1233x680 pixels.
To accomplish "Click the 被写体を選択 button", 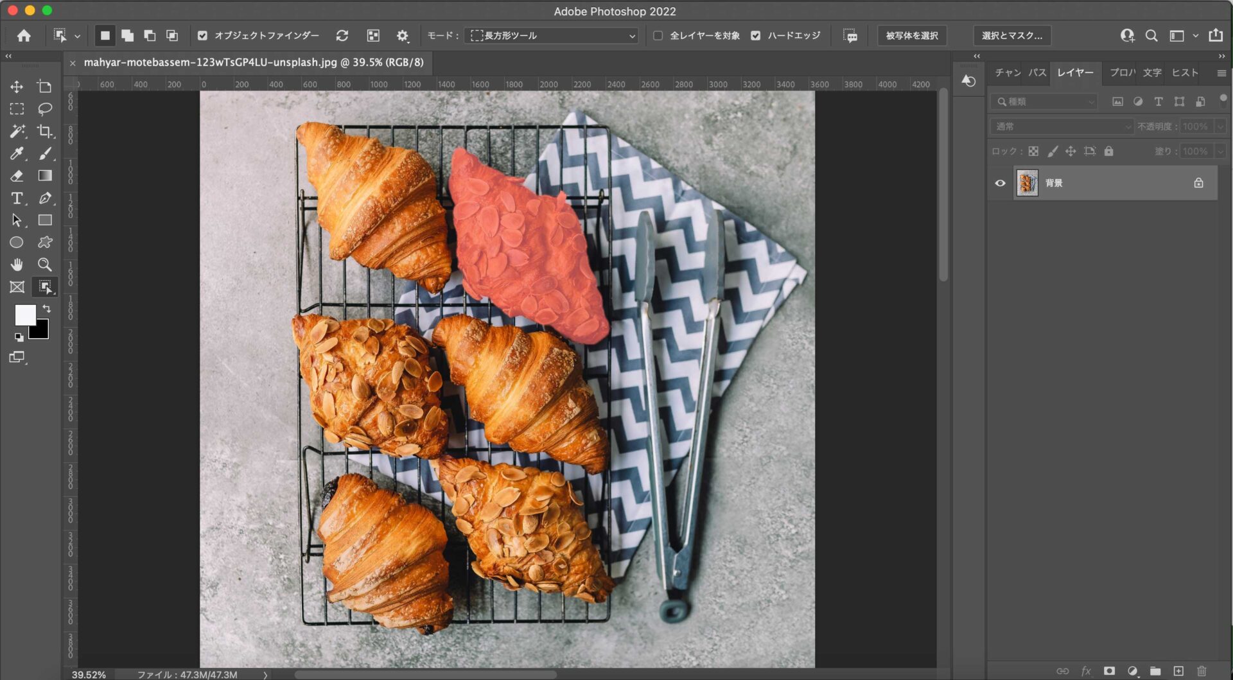I will pyautogui.click(x=912, y=36).
